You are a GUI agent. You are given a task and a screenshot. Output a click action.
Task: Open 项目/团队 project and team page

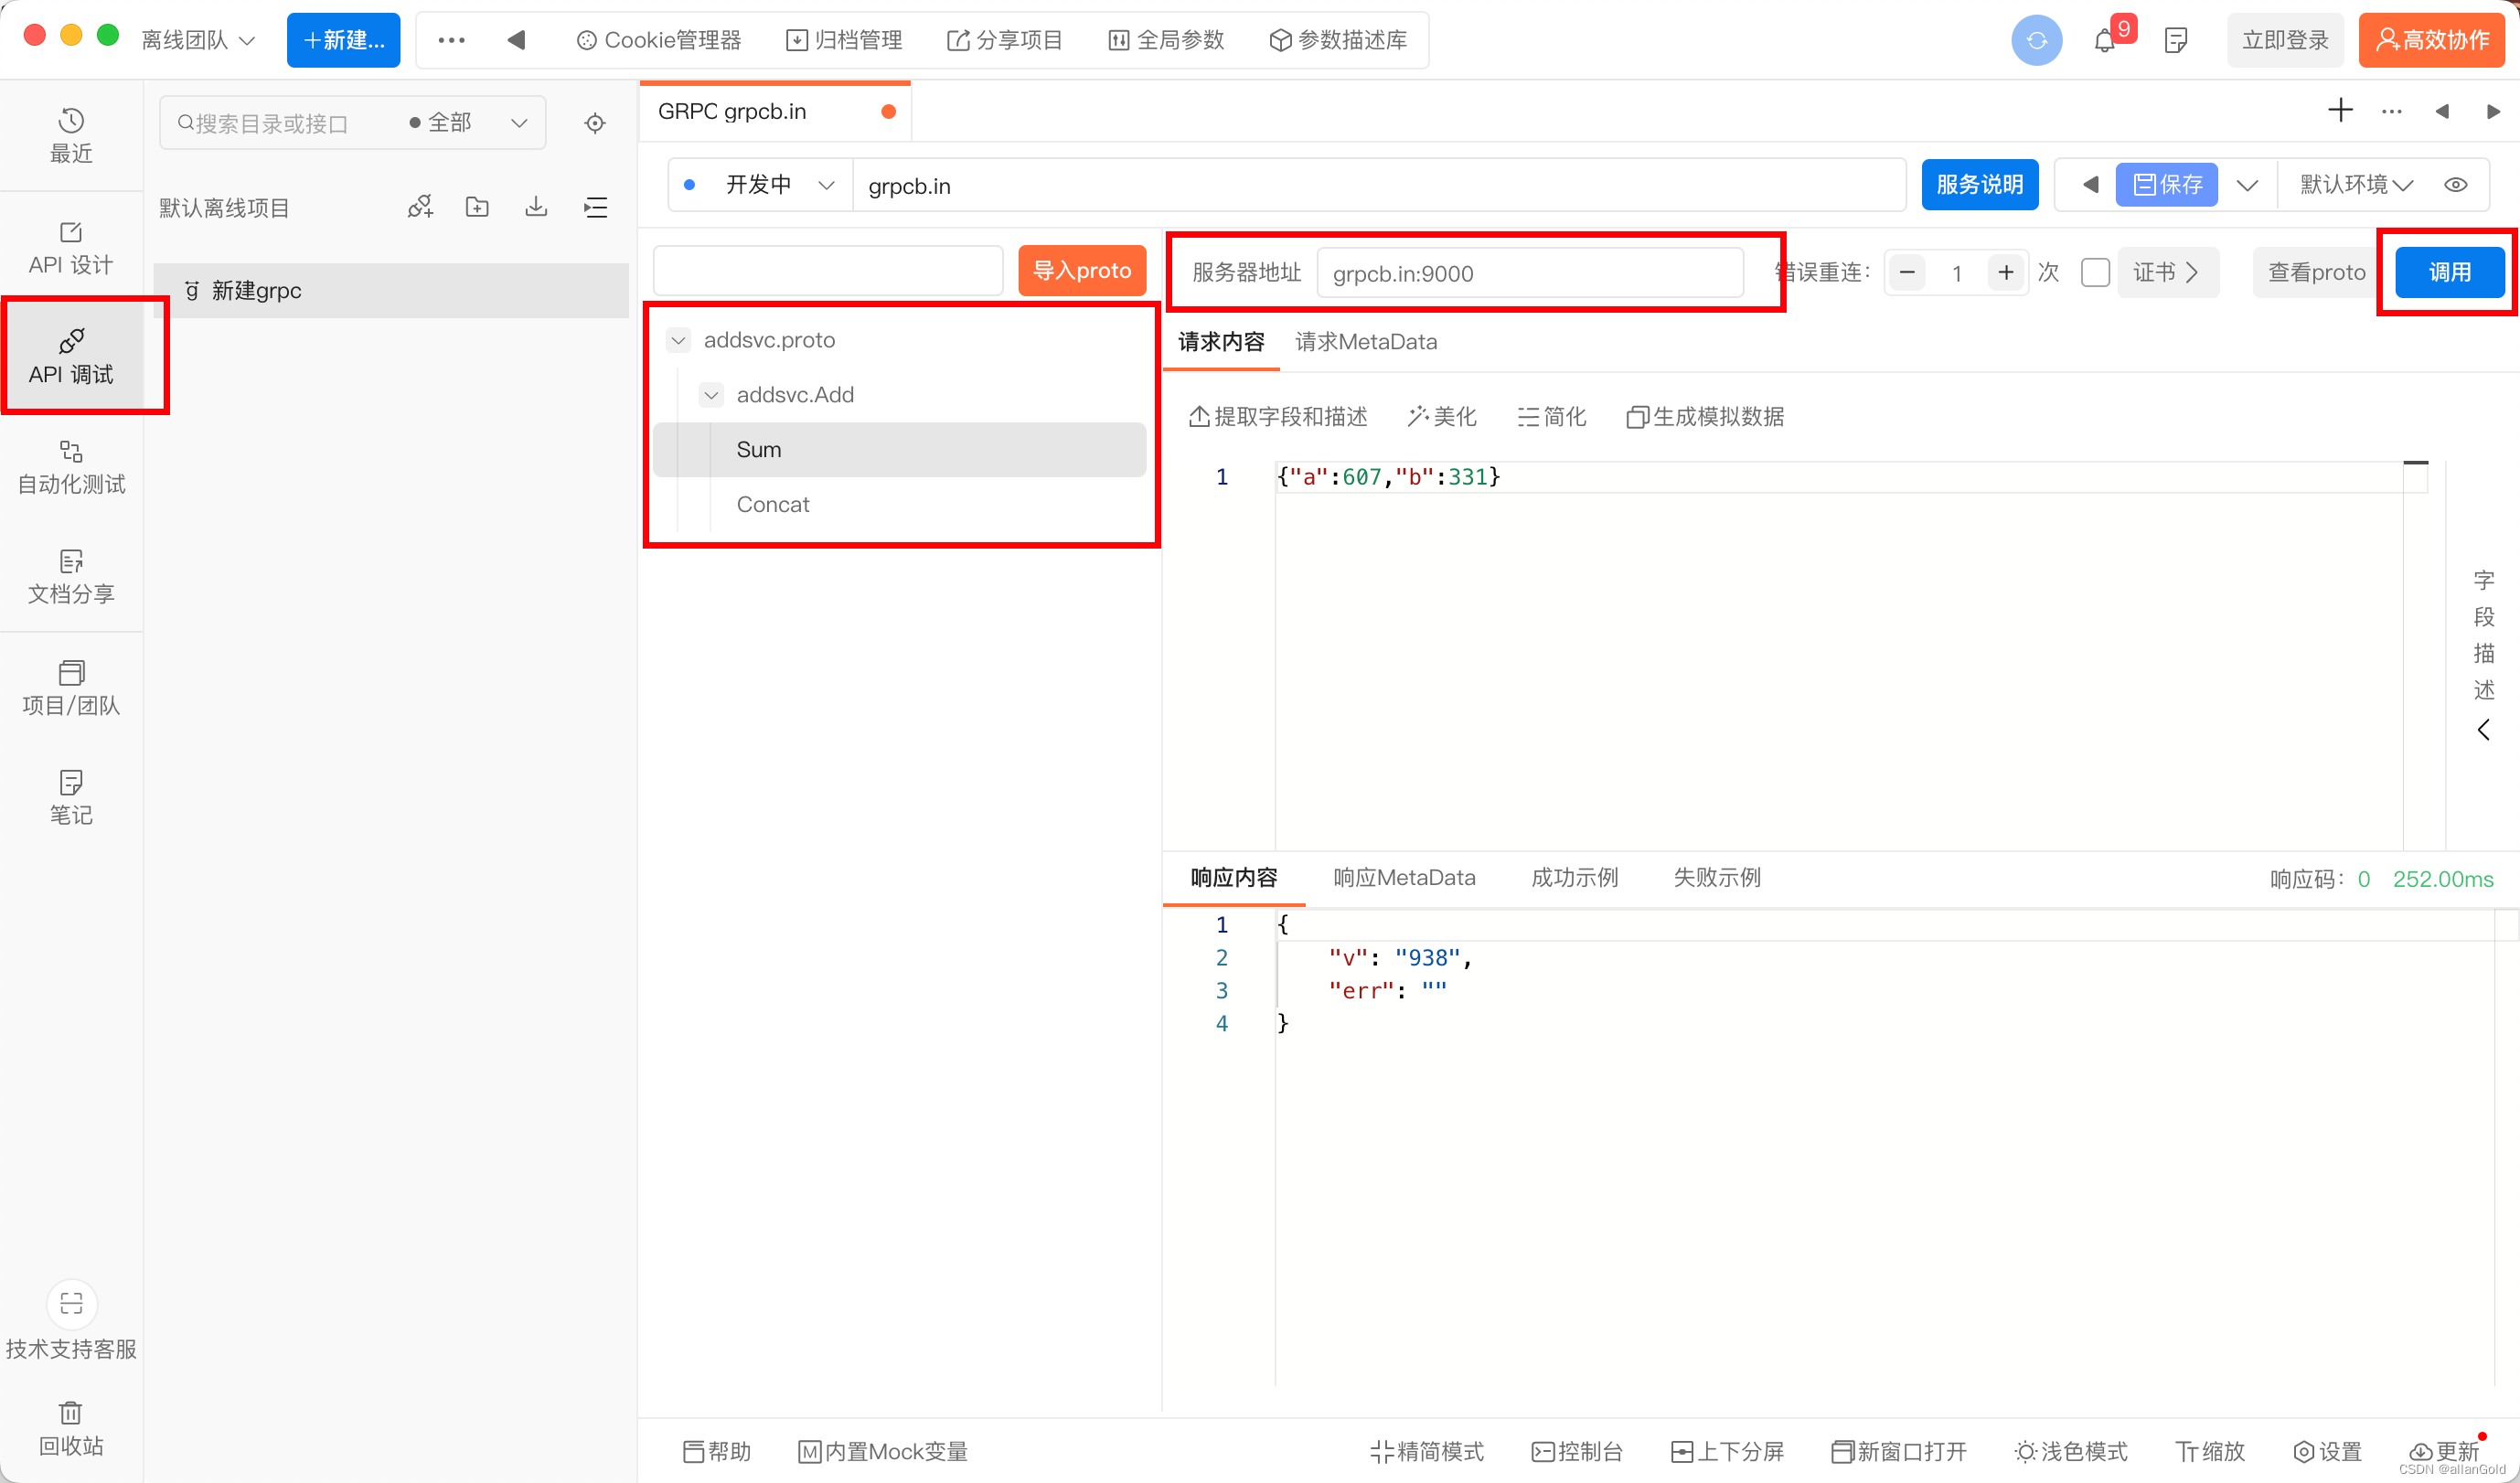[71, 689]
